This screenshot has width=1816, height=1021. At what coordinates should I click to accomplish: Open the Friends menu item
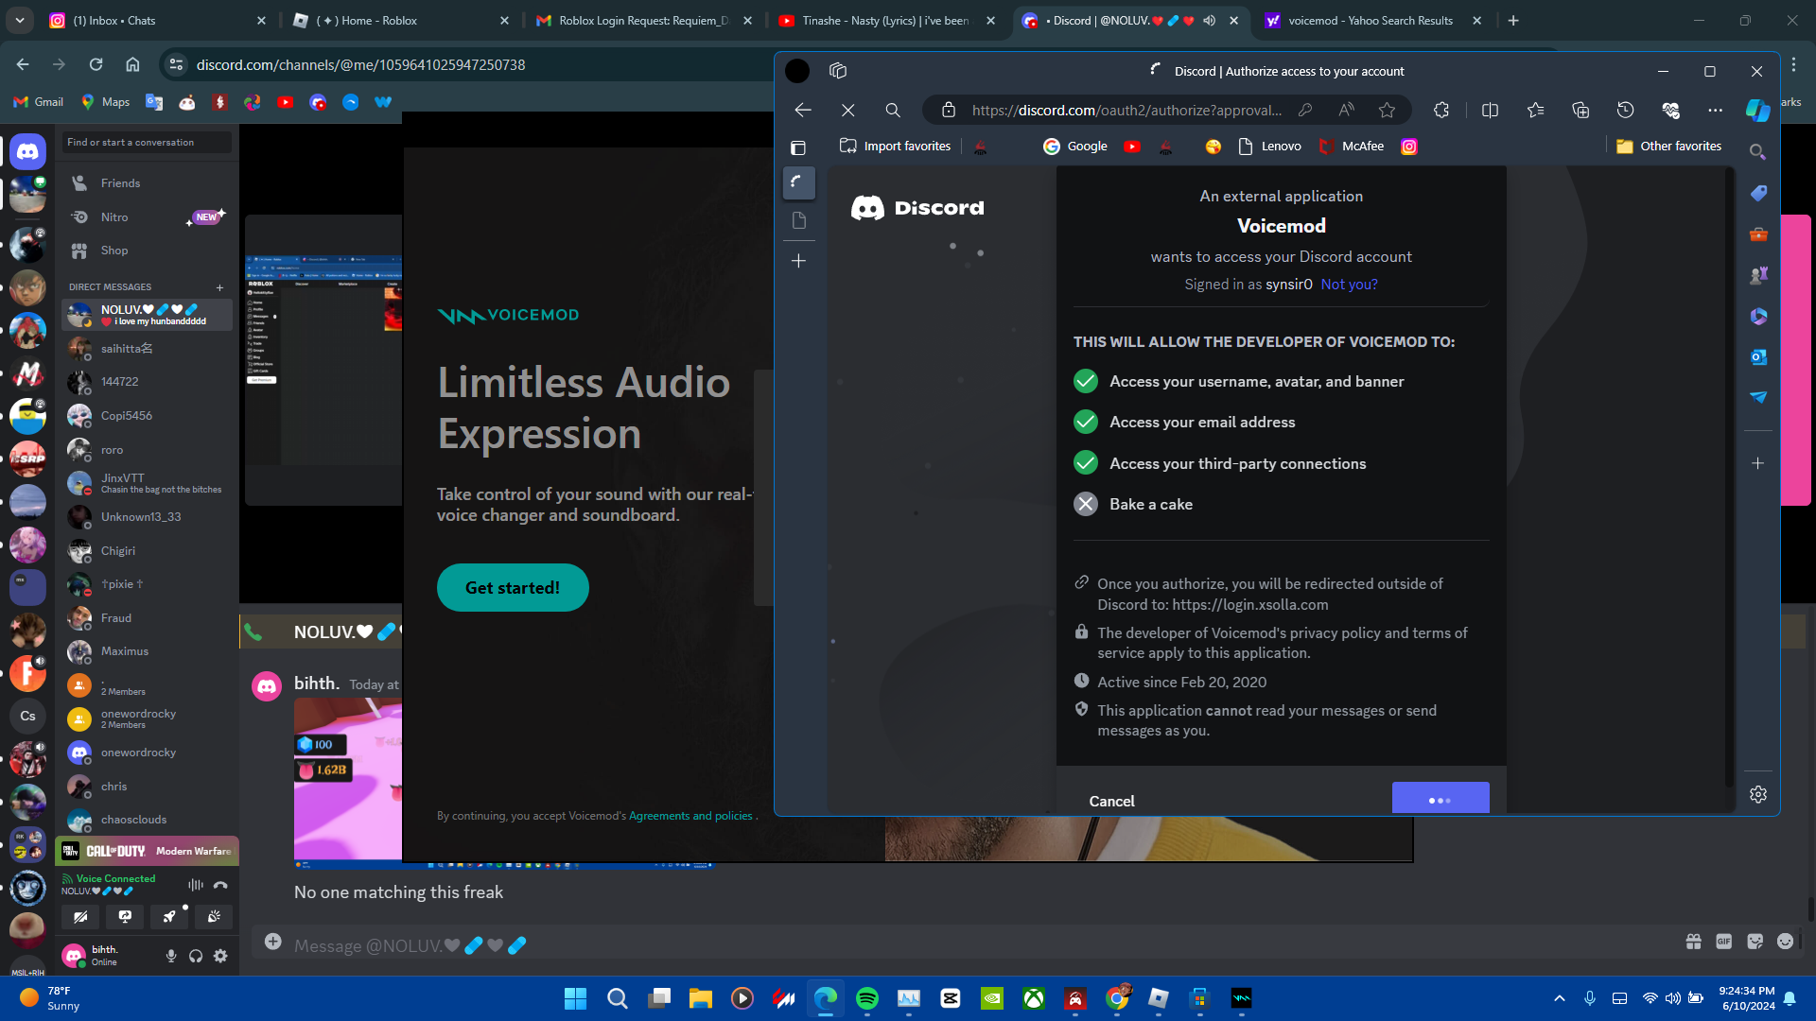tap(120, 183)
